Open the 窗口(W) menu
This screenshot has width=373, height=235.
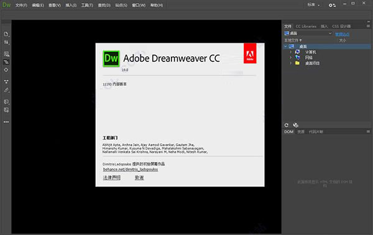coord(139,5)
